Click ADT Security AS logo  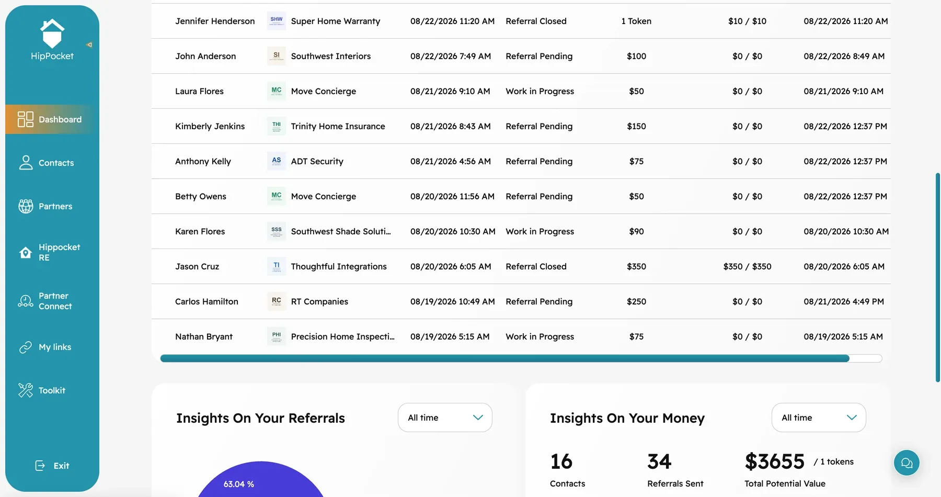[277, 161]
